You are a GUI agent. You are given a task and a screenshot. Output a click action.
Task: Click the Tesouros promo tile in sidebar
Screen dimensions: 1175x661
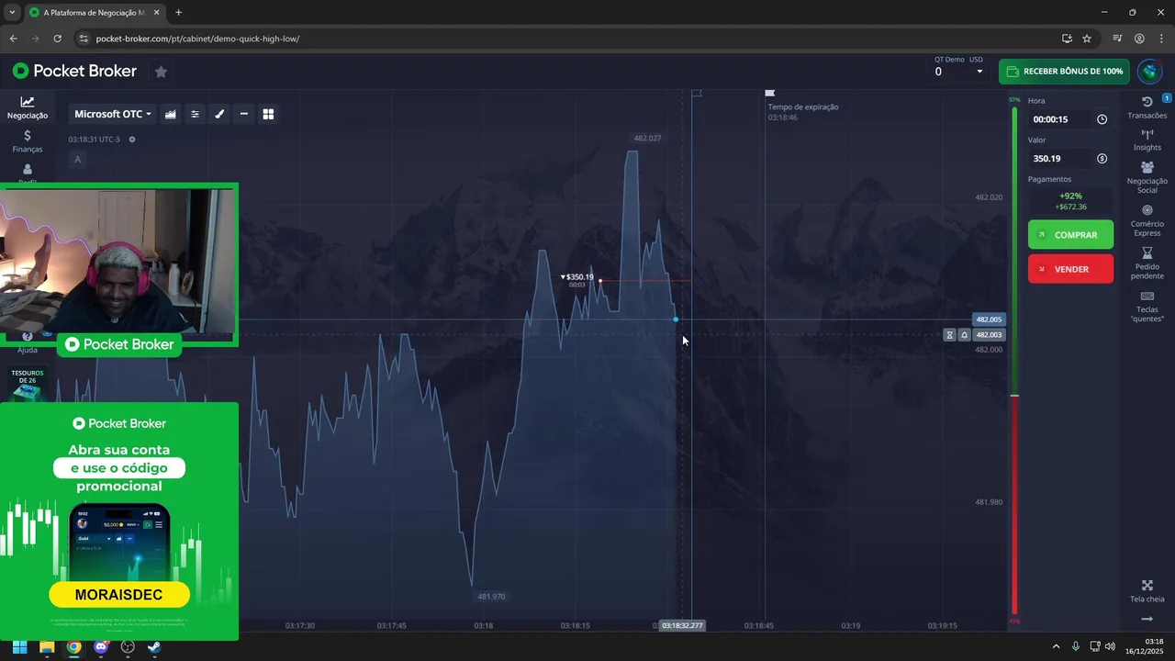point(28,385)
